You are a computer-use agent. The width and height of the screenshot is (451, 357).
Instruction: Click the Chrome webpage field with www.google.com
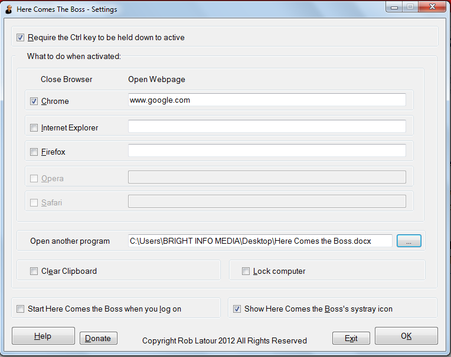267,100
